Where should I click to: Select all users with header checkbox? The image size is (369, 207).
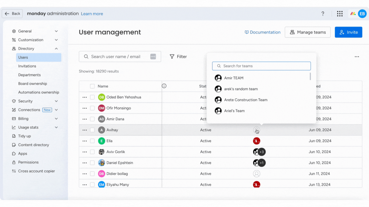[92, 86]
